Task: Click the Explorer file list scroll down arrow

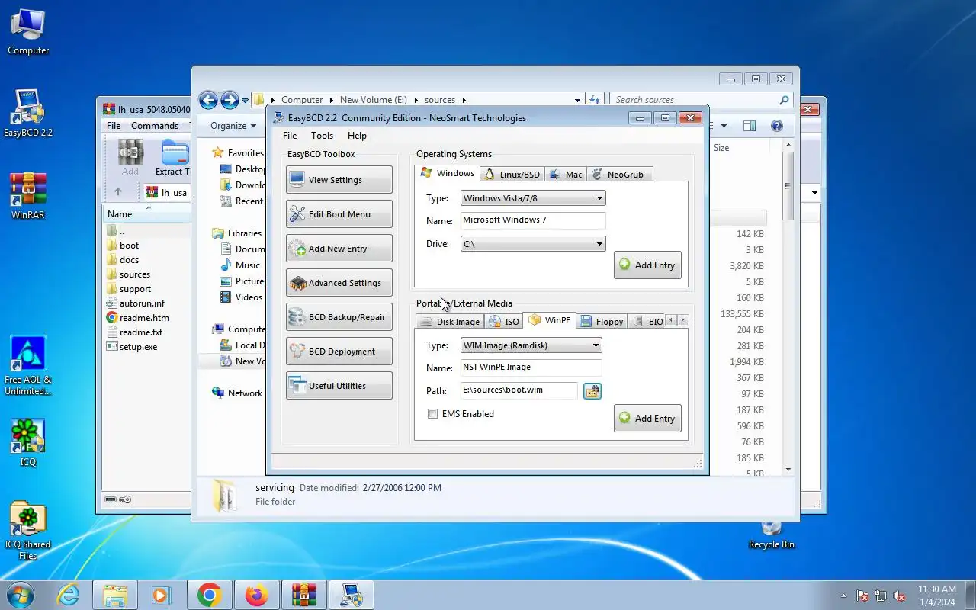Action: [788, 470]
